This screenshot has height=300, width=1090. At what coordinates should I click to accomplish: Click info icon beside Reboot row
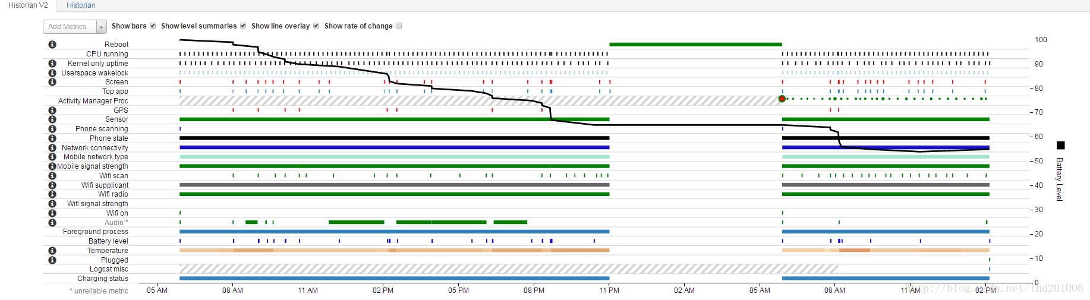(x=52, y=45)
